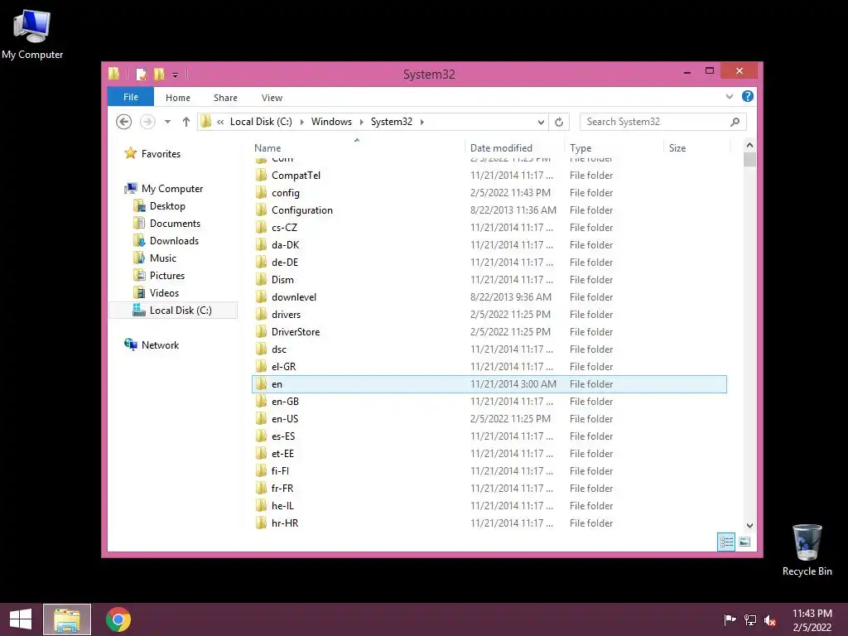Open Windows Start button
This screenshot has height=636, width=848.
(x=21, y=619)
